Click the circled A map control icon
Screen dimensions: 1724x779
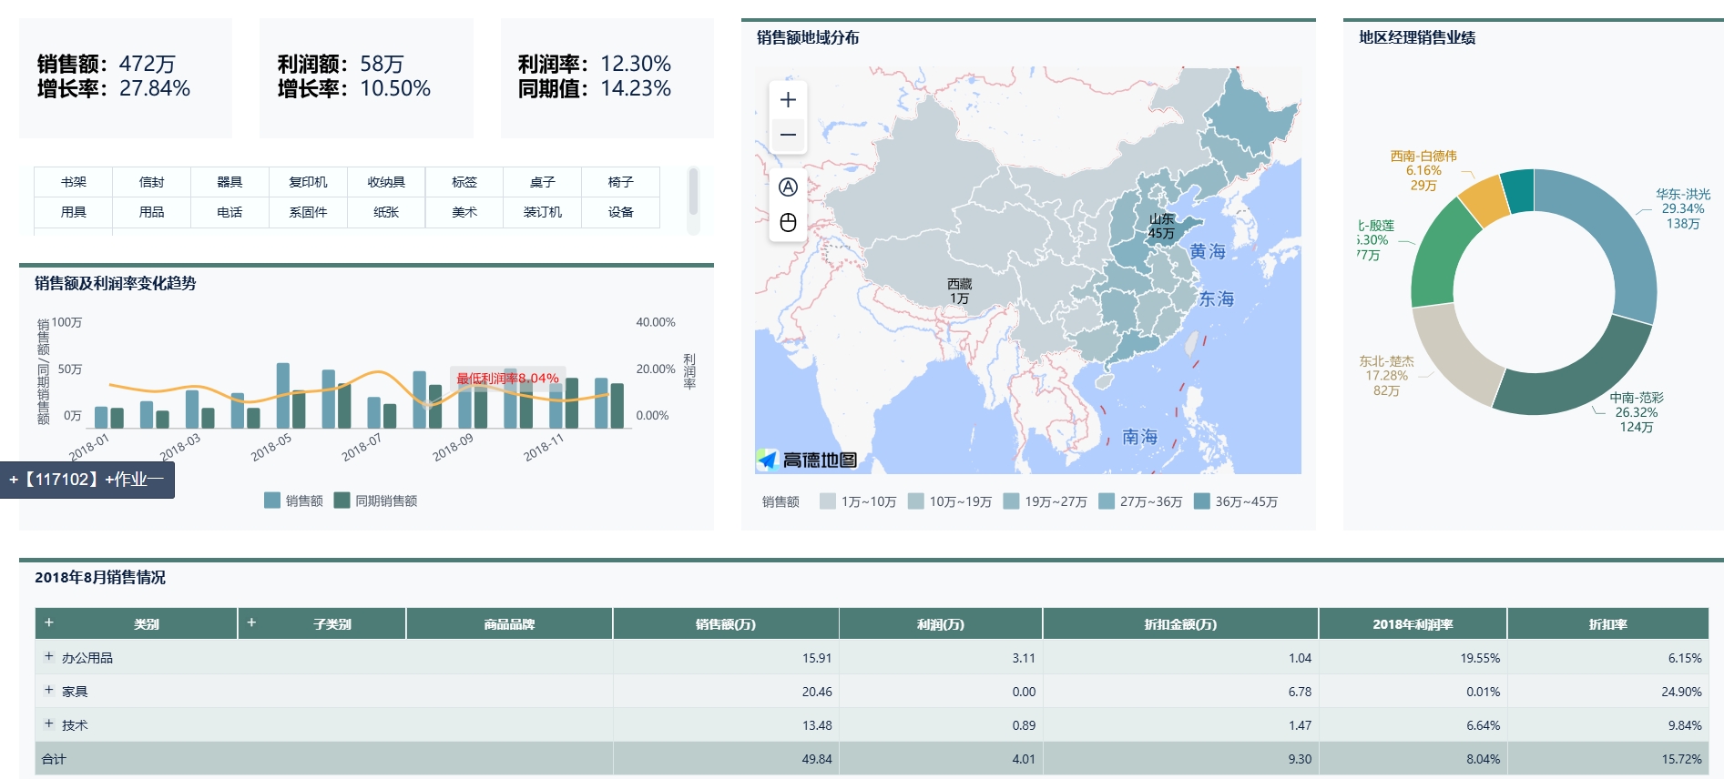point(788,187)
